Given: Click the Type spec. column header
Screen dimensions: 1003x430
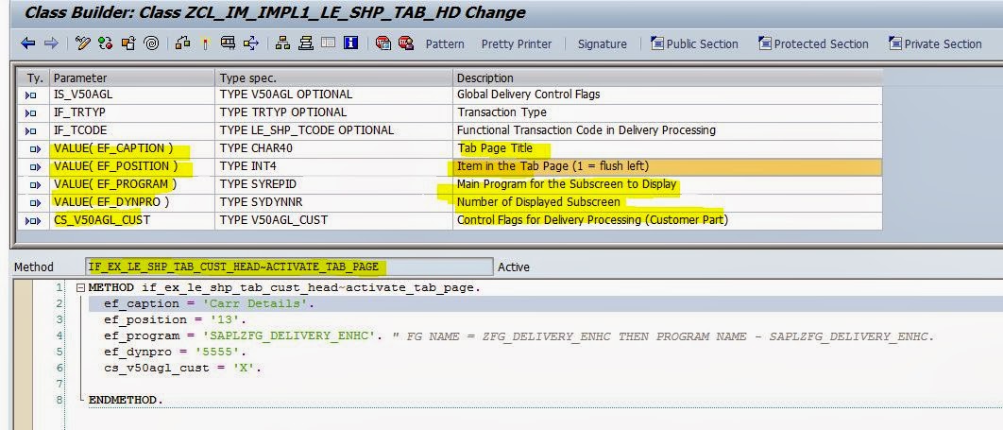Looking at the screenshot, I should 334,78.
